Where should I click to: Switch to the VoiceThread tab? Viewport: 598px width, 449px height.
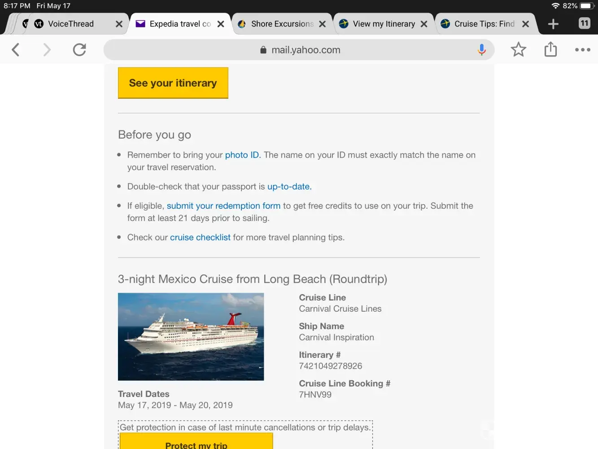(71, 24)
